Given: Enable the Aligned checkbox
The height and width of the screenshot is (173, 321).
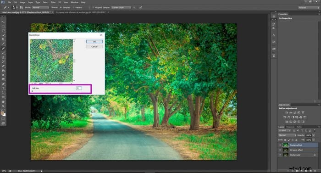Looking at the screenshot, I should [93, 8].
